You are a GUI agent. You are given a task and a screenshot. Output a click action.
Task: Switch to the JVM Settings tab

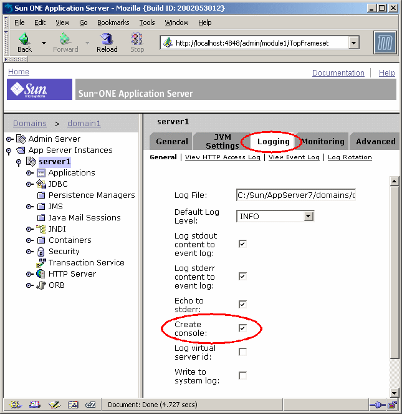(222, 142)
